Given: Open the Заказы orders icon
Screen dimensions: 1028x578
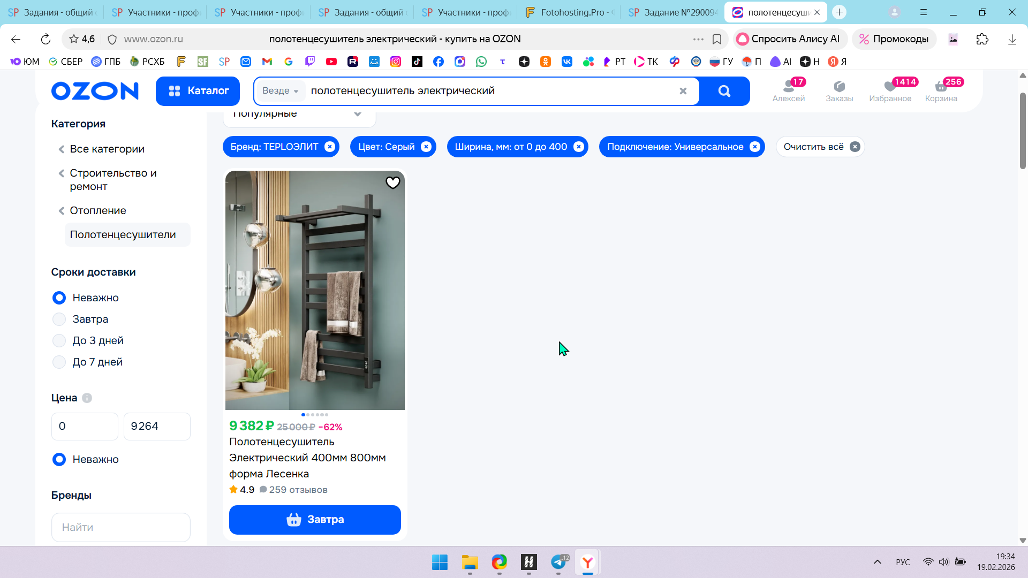Looking at the screenshot, I should [839, 90].
